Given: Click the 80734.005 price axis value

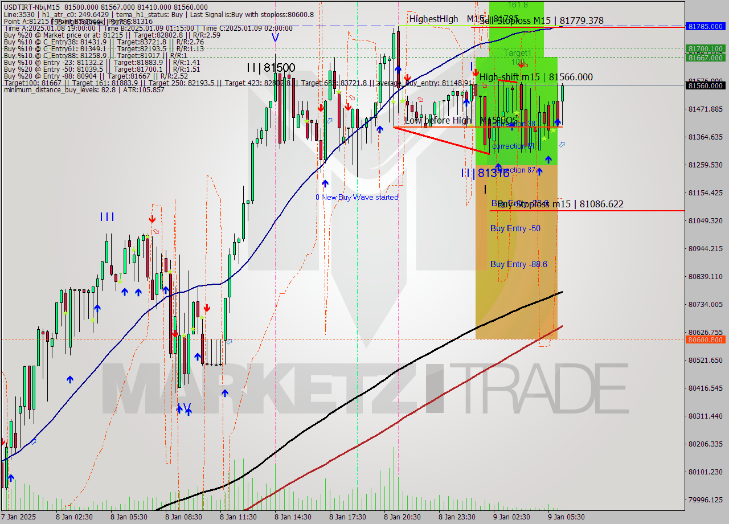Looking at the screenshot, I should (706, 304).
